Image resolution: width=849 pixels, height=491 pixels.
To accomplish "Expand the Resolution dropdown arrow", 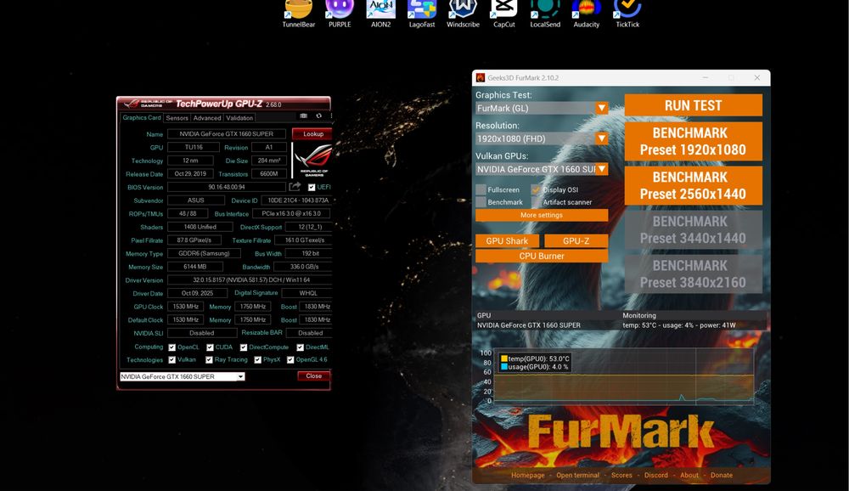I will click(602, 138).
